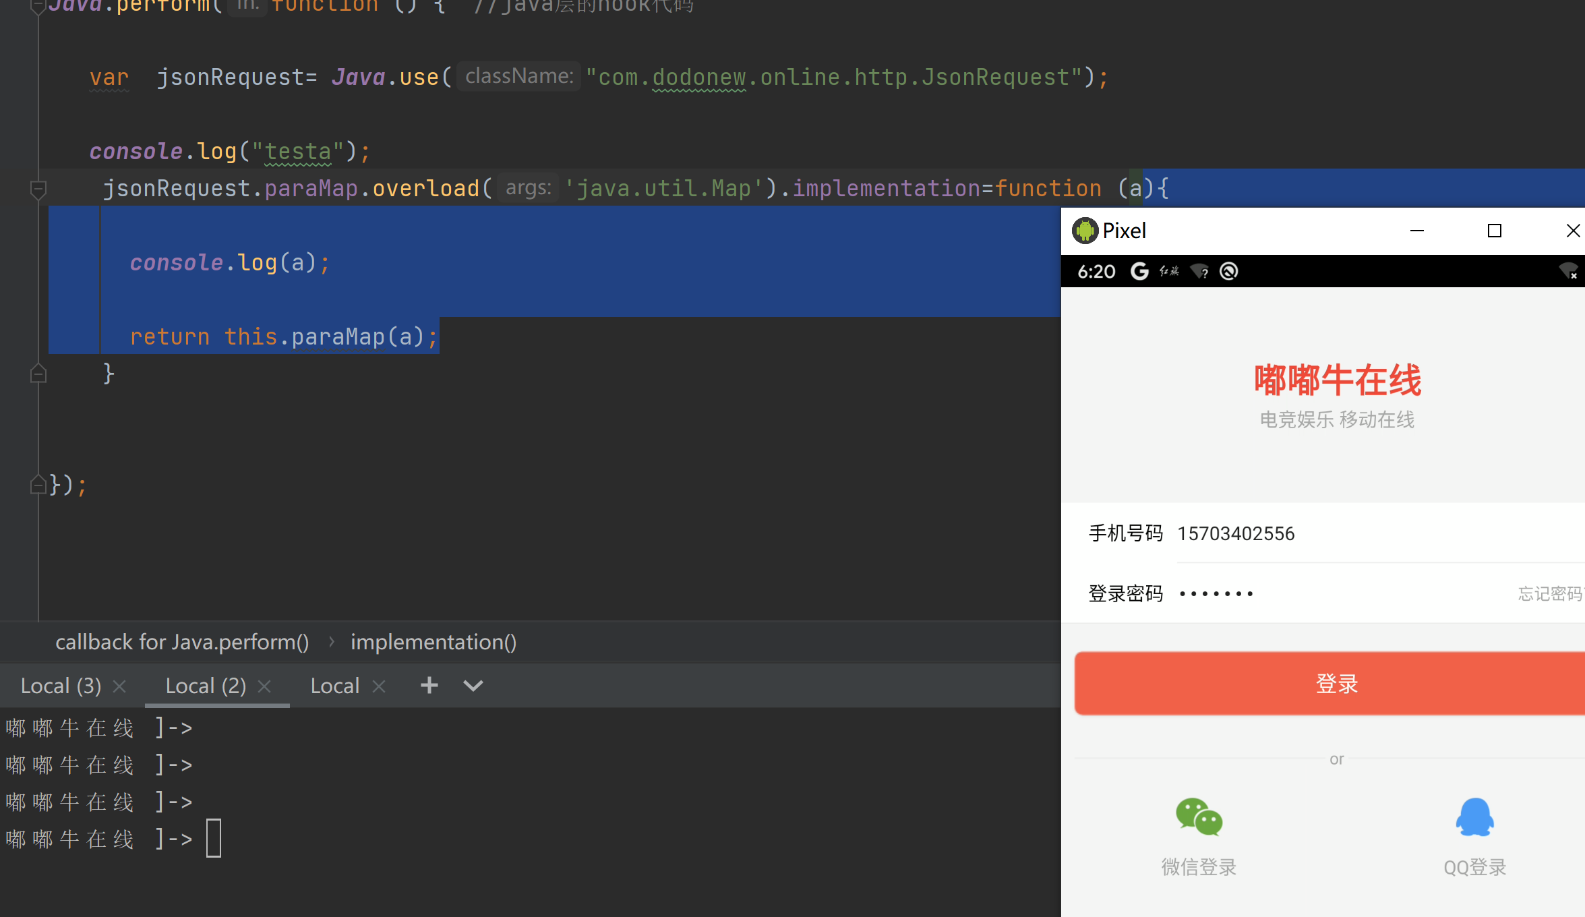Click the 6:20 clock in status bar
The height and width of the screenshot is (917, 1585).
point(1096,271)
